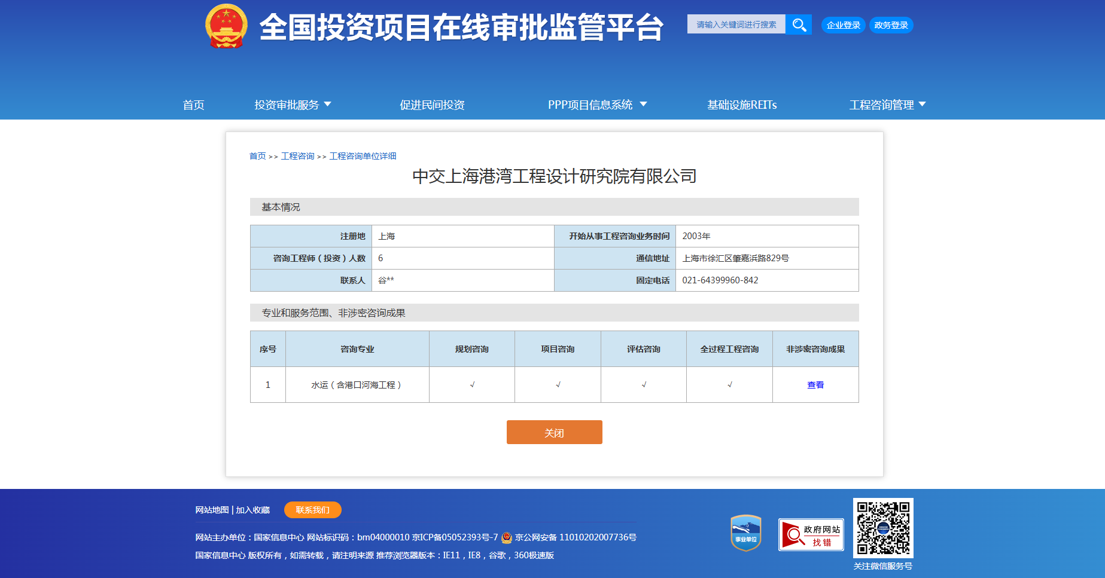Click the search magnifier icon

[x=799, y=25]
